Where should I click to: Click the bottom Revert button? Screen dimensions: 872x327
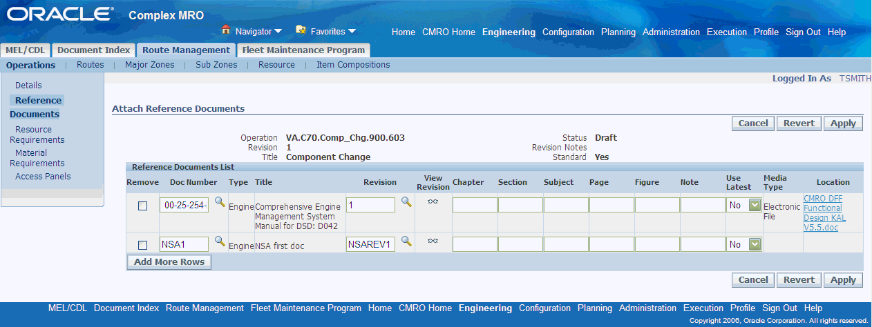tap(799, 279)
